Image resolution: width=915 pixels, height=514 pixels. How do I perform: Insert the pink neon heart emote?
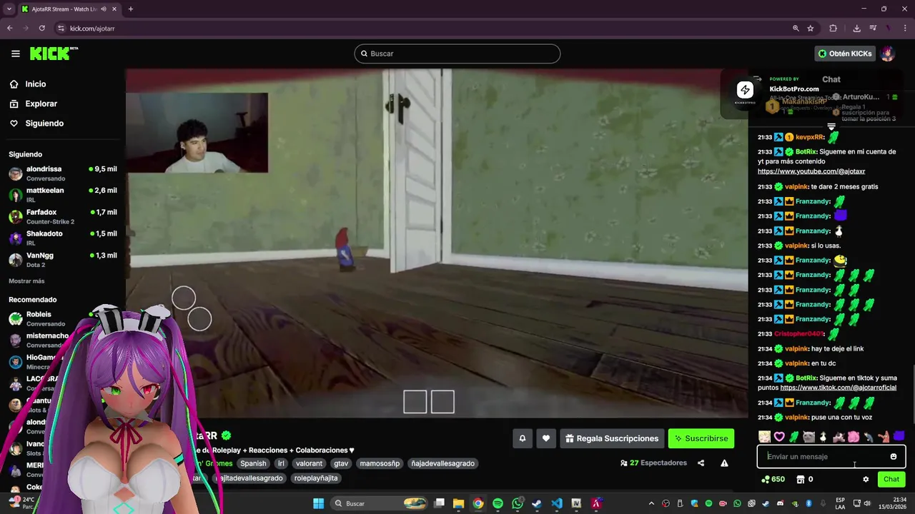[779, 437]
